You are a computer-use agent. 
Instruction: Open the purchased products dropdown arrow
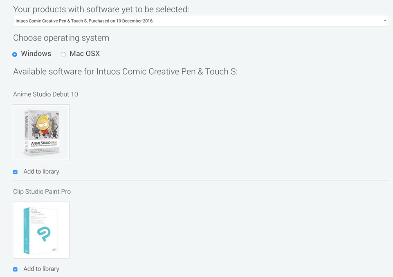tap(385, 21)
